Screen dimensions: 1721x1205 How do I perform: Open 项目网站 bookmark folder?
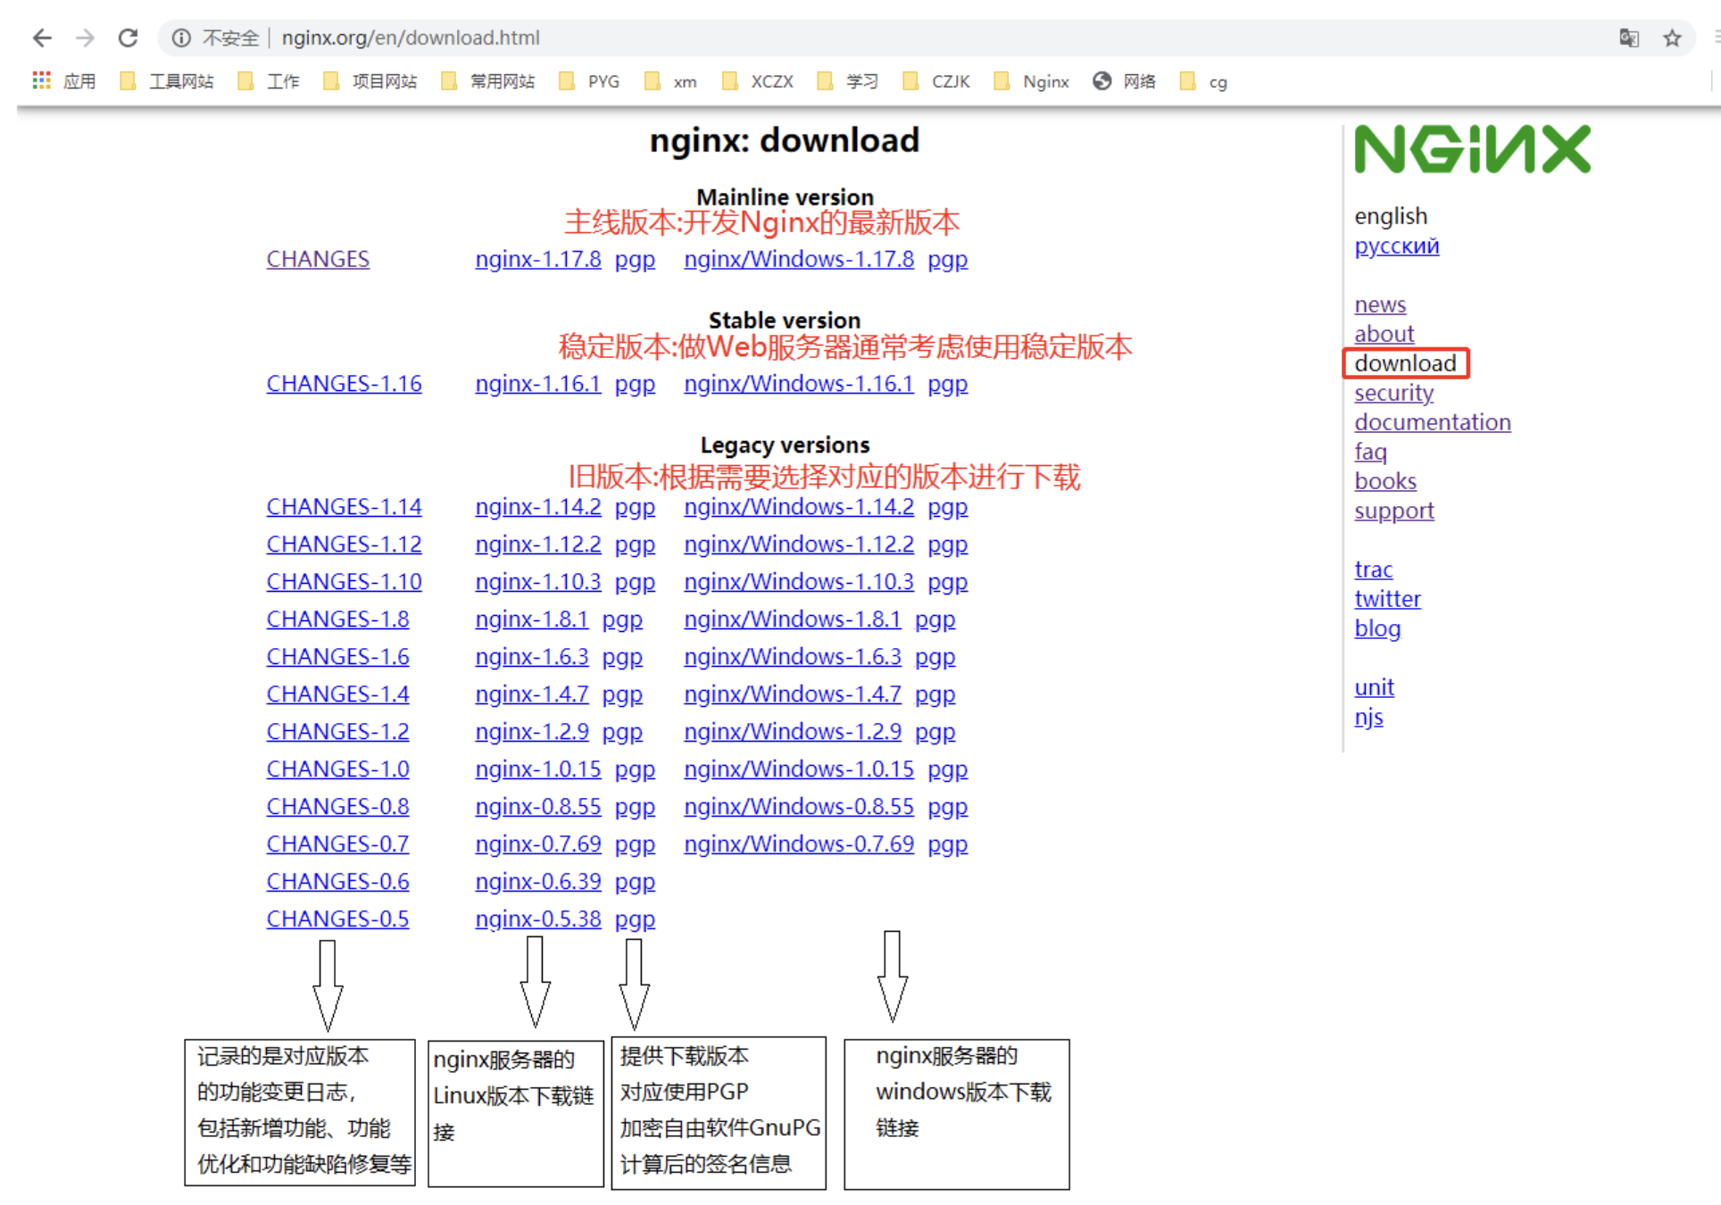pos(370,81)
